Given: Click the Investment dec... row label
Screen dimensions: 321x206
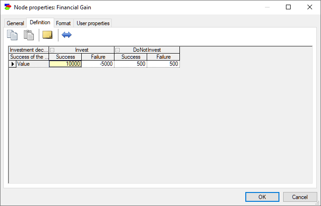Looking at the screenshot, I should coord(29,50).
